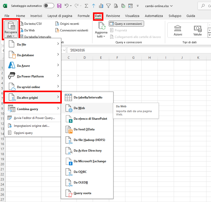211x202 pixels.
Task: Click Connessioni esistenti
Action: tap(72, 30)
